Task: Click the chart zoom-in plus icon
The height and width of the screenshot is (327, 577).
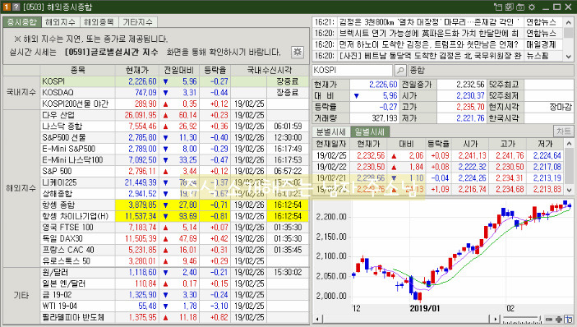Action: point(559,320)
